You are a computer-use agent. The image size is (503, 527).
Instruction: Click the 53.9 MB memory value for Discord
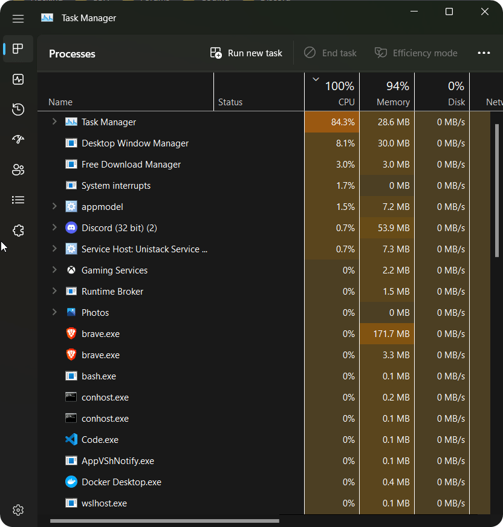394,228
